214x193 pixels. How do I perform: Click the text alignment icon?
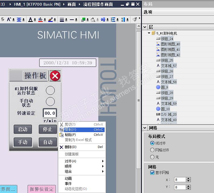point(19,19)
